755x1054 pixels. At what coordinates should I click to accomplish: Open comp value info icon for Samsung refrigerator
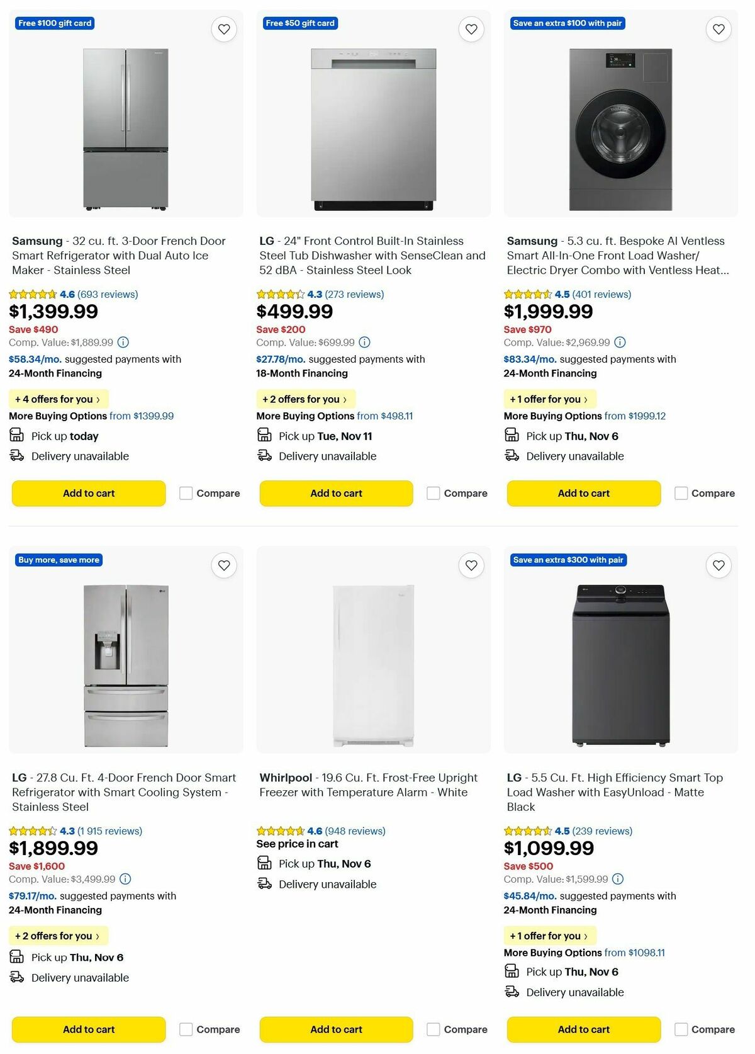123,343
